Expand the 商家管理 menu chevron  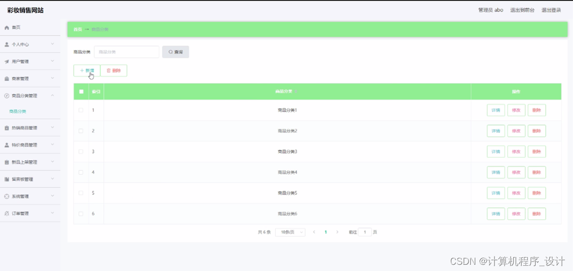[x=52, y=78]
